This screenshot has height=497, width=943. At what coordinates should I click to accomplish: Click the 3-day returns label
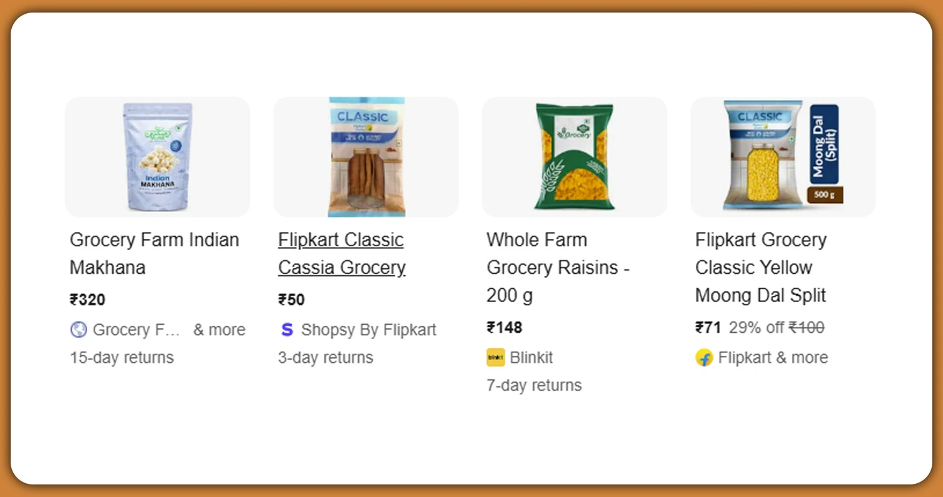point(326,357)
